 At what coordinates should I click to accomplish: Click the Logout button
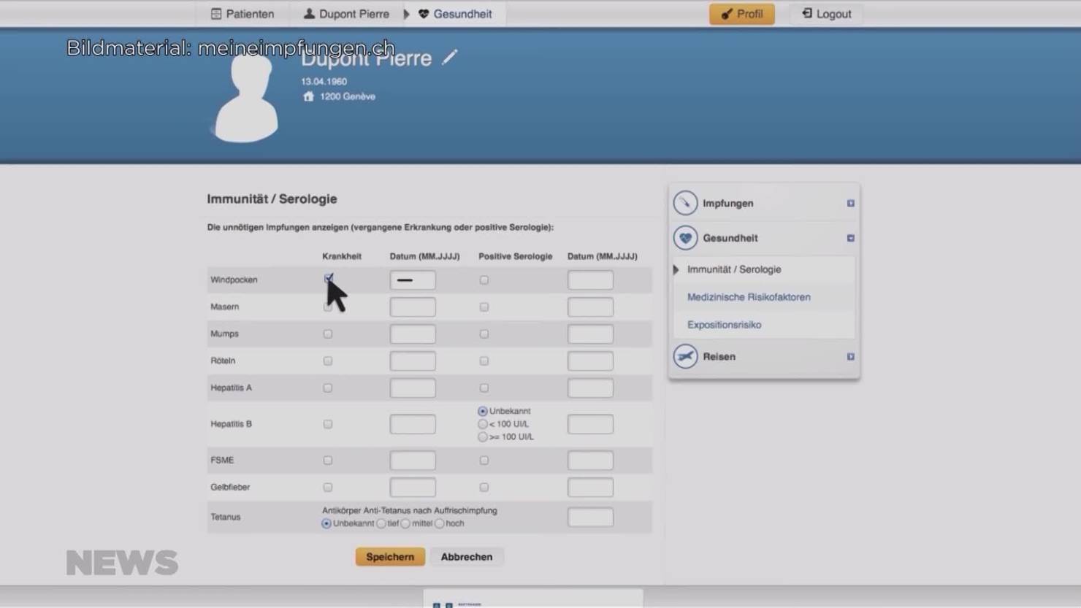826,14
